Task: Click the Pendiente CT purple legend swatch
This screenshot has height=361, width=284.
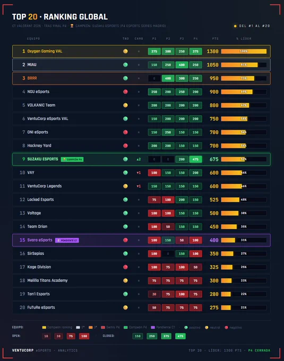Action: click(x=153, y=328)
